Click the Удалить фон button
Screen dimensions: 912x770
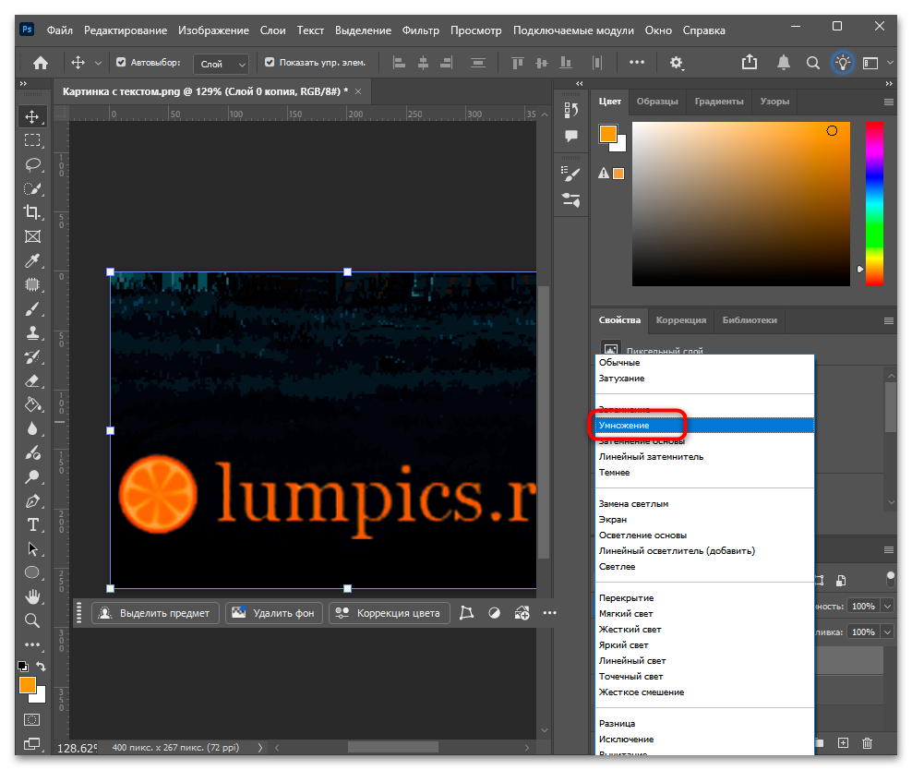(x=274, y=613)
